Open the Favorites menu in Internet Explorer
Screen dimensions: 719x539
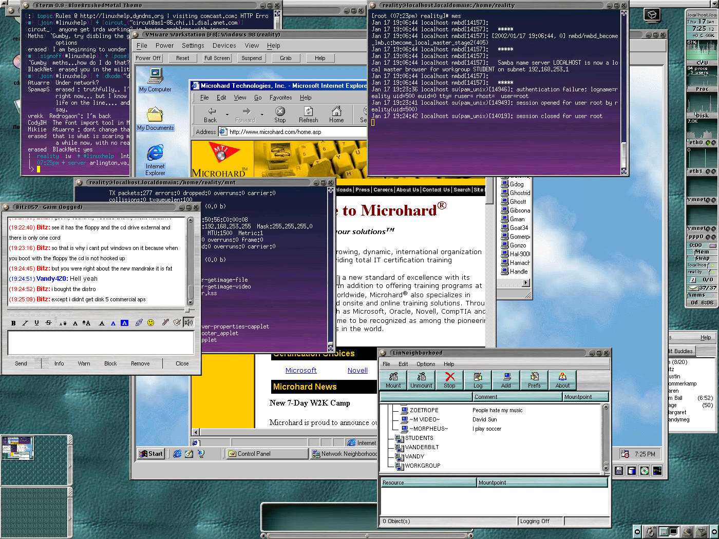(280, 98)
